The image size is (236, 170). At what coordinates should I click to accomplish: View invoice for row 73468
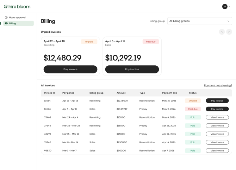217,117
